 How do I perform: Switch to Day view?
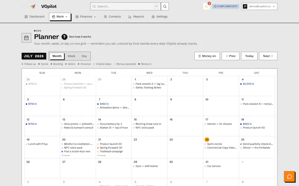84,56
